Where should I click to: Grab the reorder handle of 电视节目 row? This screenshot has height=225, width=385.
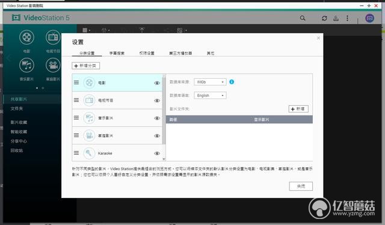coord(76,100)
